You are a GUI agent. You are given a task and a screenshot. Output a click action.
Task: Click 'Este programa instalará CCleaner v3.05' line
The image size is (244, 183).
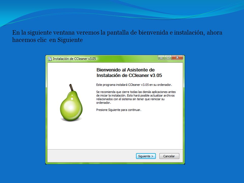click(x=134, y=85)
